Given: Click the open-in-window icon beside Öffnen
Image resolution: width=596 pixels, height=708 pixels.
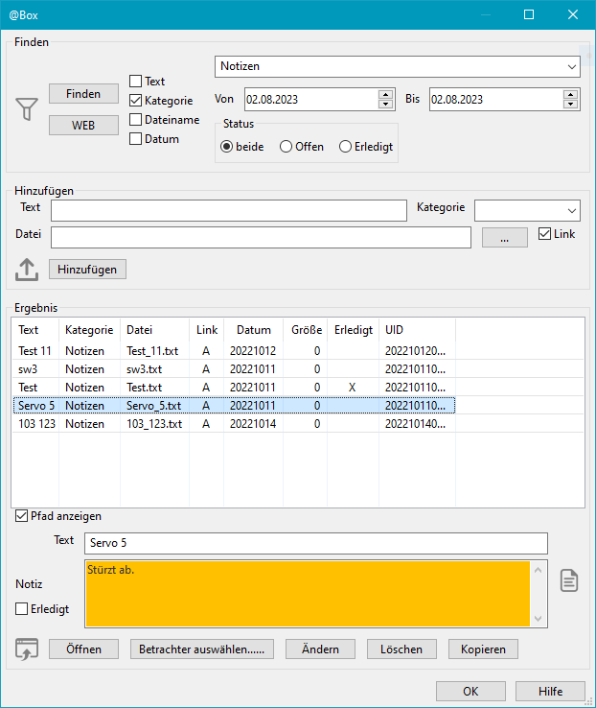Looking at the screenshot, I should point(27,649).
